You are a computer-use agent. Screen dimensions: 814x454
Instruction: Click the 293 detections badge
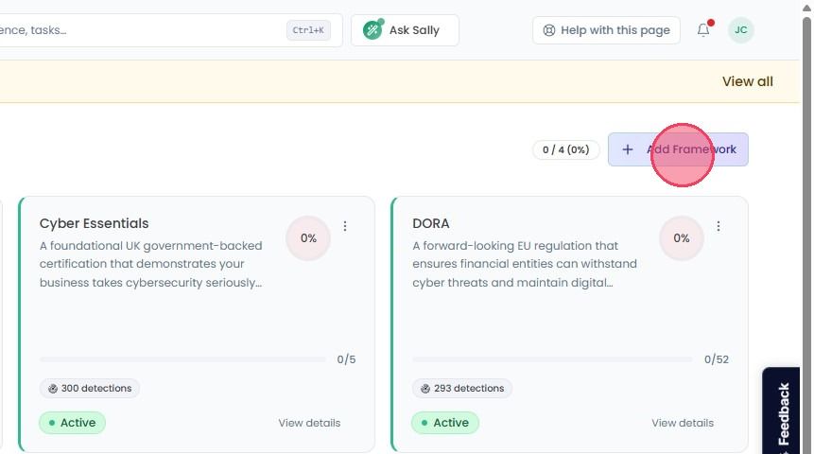click(x=462, y=388)
